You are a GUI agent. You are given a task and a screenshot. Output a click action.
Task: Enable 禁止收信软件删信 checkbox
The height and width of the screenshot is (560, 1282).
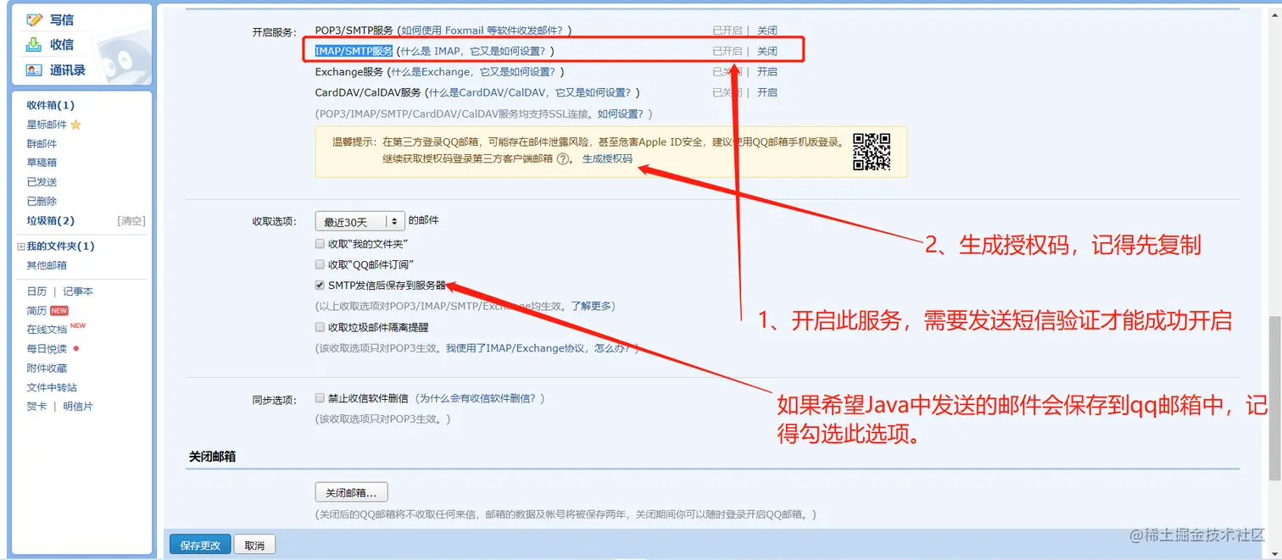pyautogui.click(x=320, y=397)
